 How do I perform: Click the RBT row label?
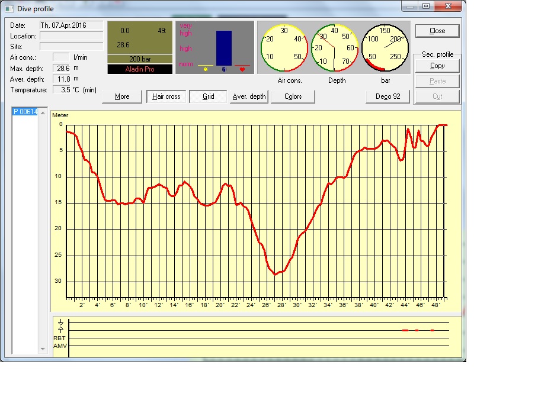[x=59, y=338]
